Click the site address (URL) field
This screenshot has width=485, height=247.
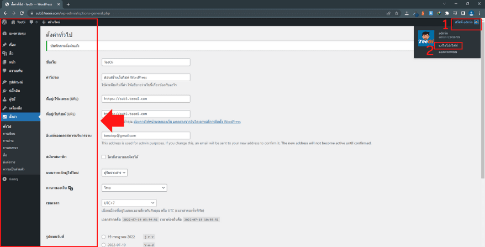point(146,114)
